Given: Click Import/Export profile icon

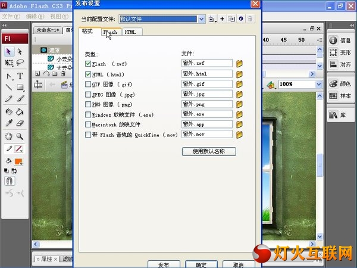Looking at the screenshot, I should click(x=212, y=19).
